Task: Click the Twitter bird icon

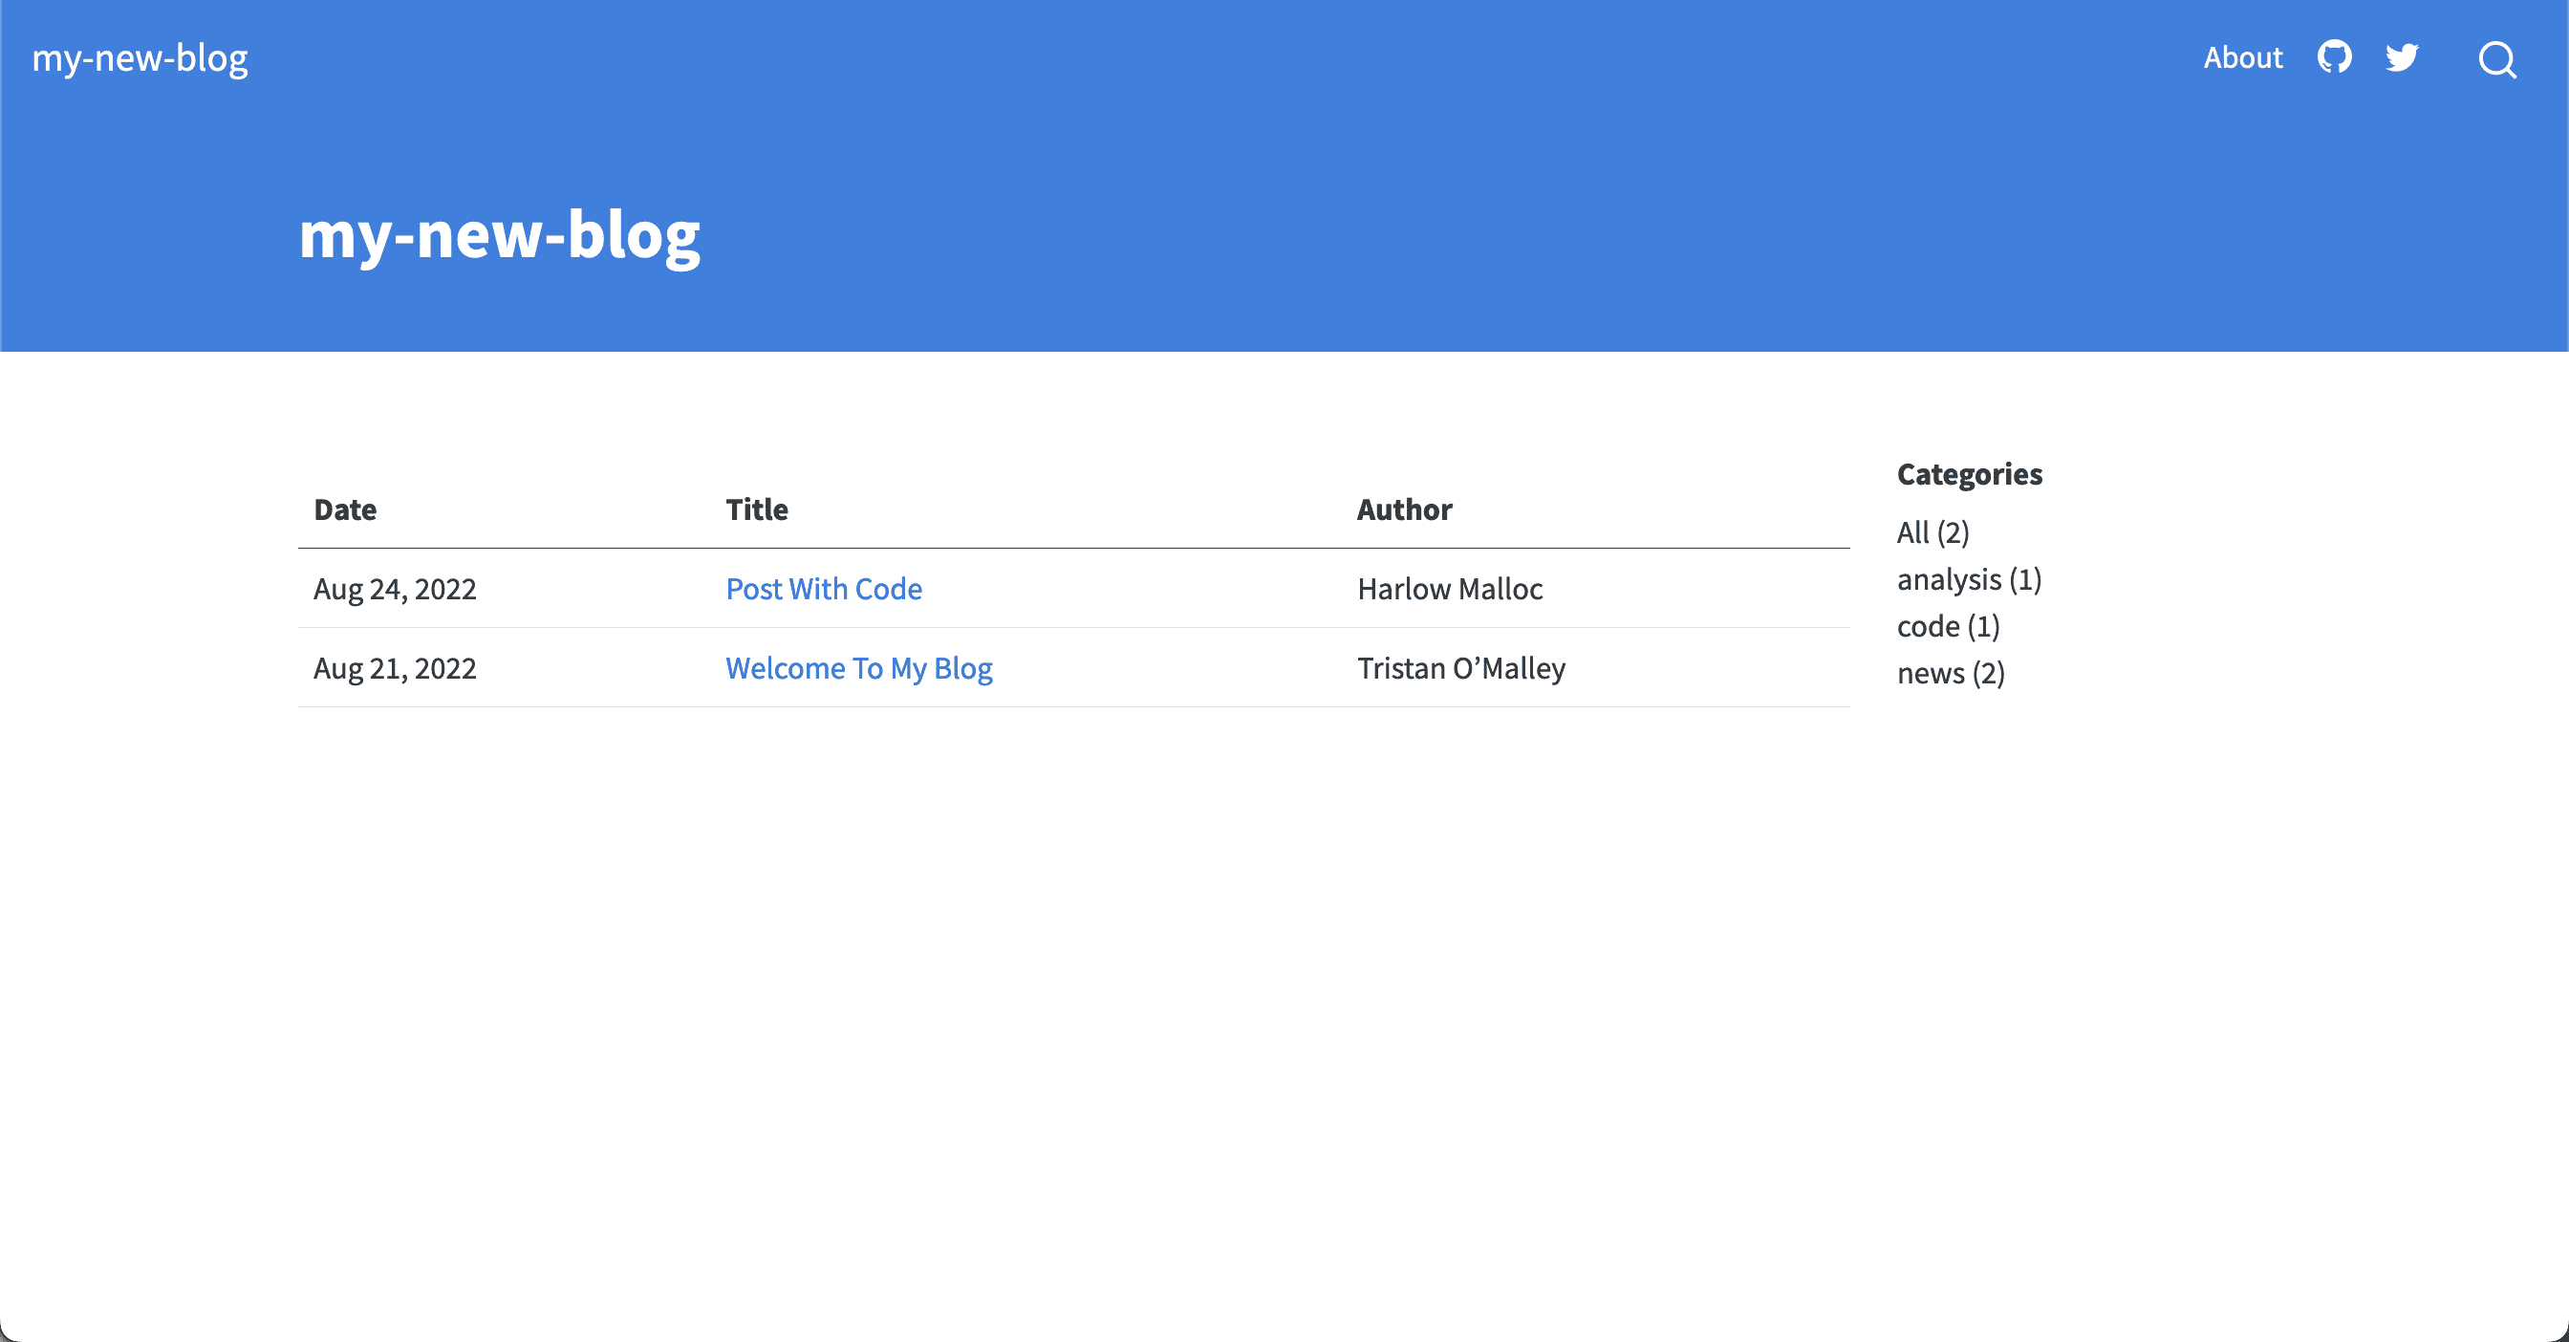Action: [2402, 57]
